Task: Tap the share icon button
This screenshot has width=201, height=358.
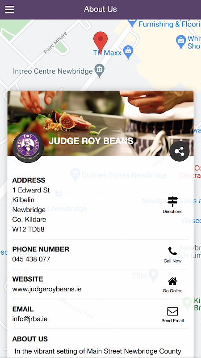Action: pyautogui.click(x=180, y=151)
